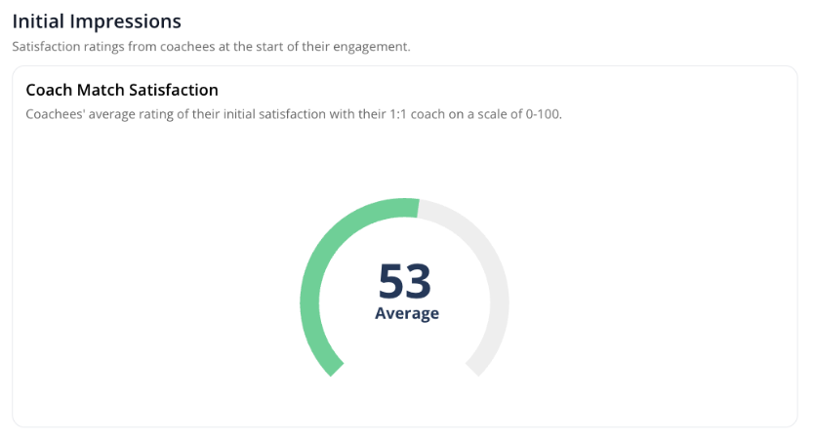Click the bottom-right end tip of grey arc
The height and width of the screenshot is (441, 814).
pyautogui.click(x=476, y=367)
